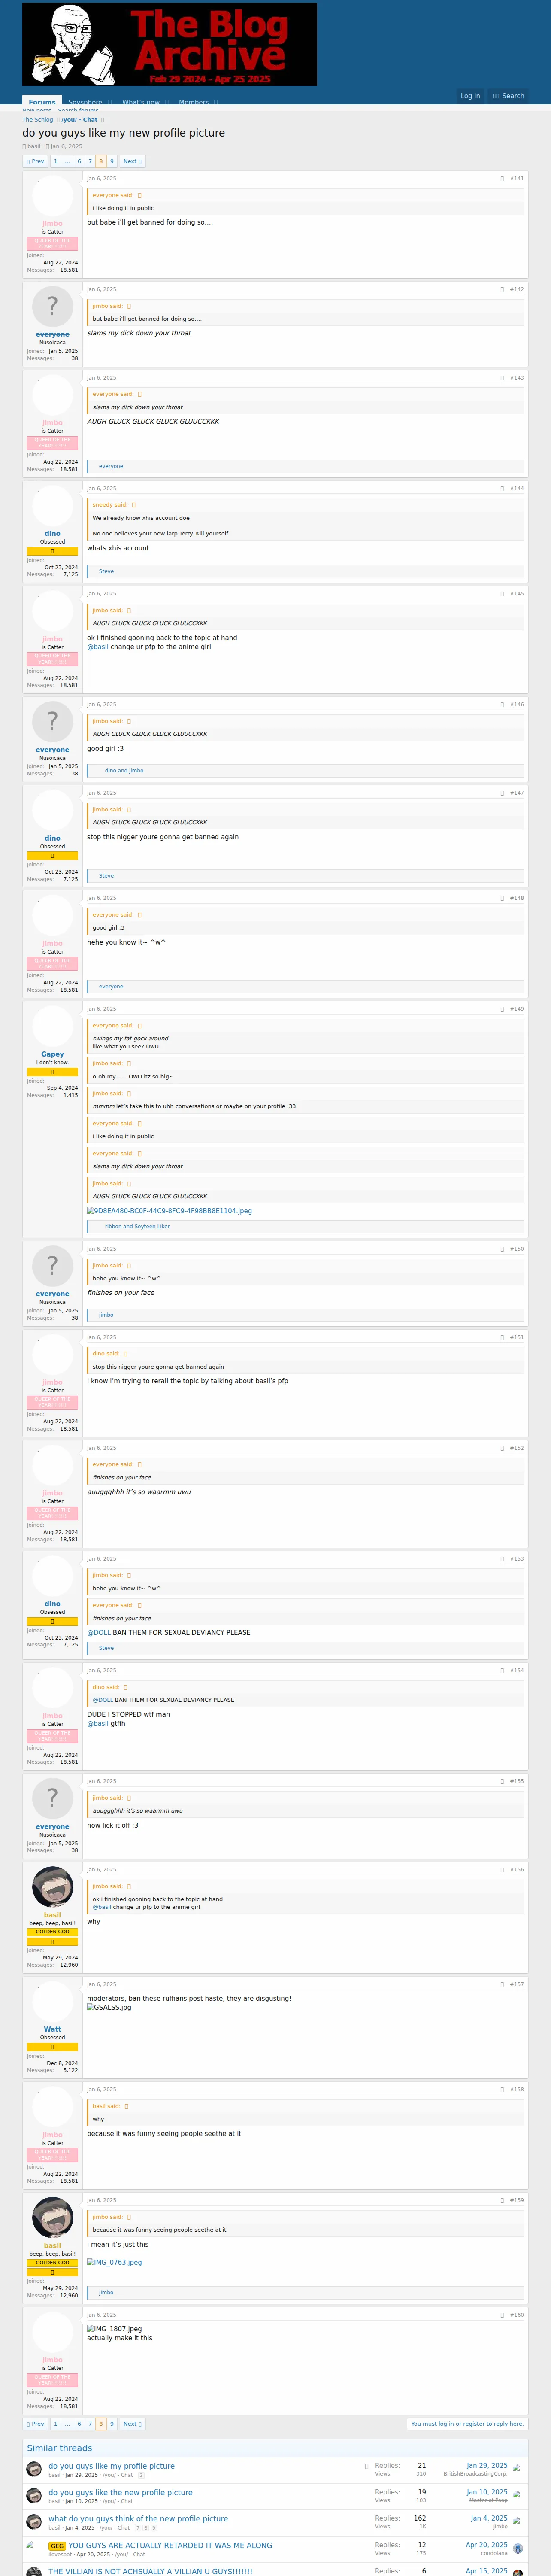Open the Members navigation tab

click(x=194, y=102)
